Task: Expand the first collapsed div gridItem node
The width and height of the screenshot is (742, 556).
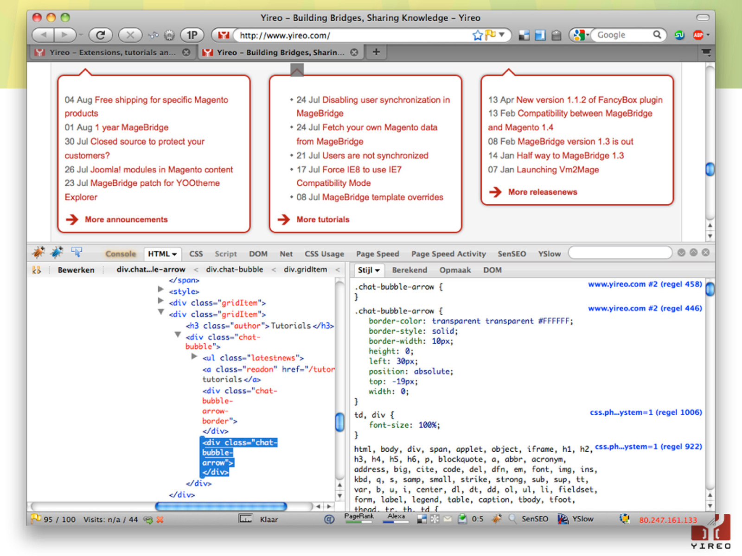Action: (161, 301)
